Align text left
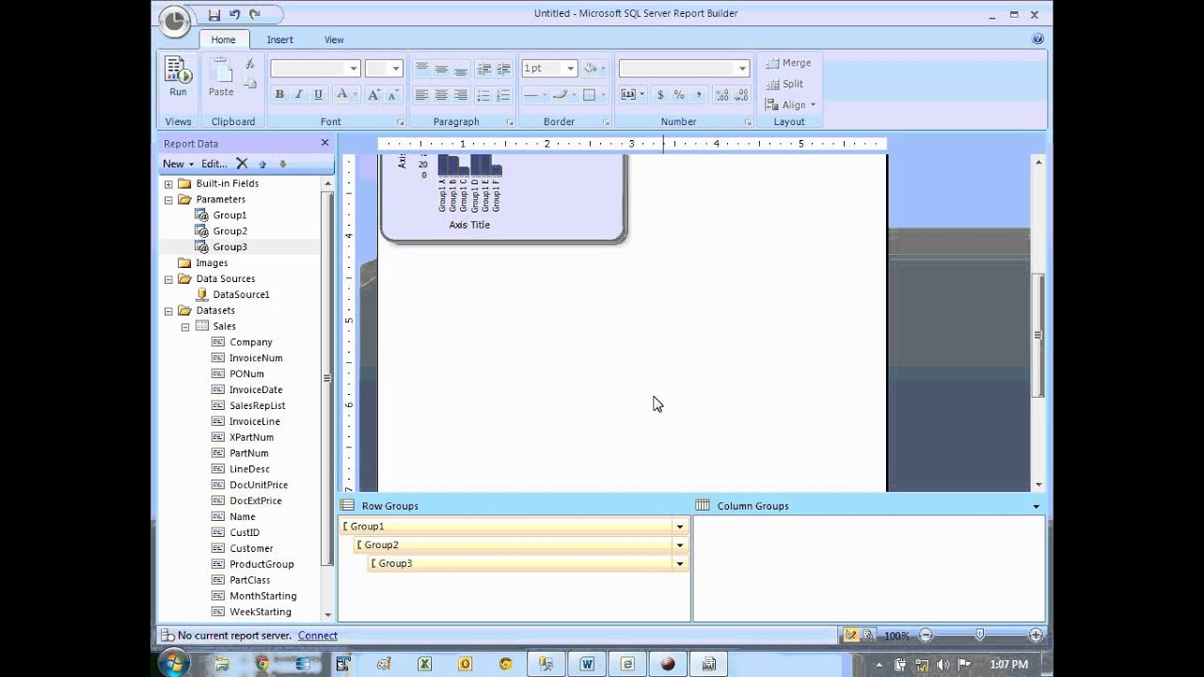This screenshot has height=677, width=1204. pyautogui.click(x=421, y=95)
